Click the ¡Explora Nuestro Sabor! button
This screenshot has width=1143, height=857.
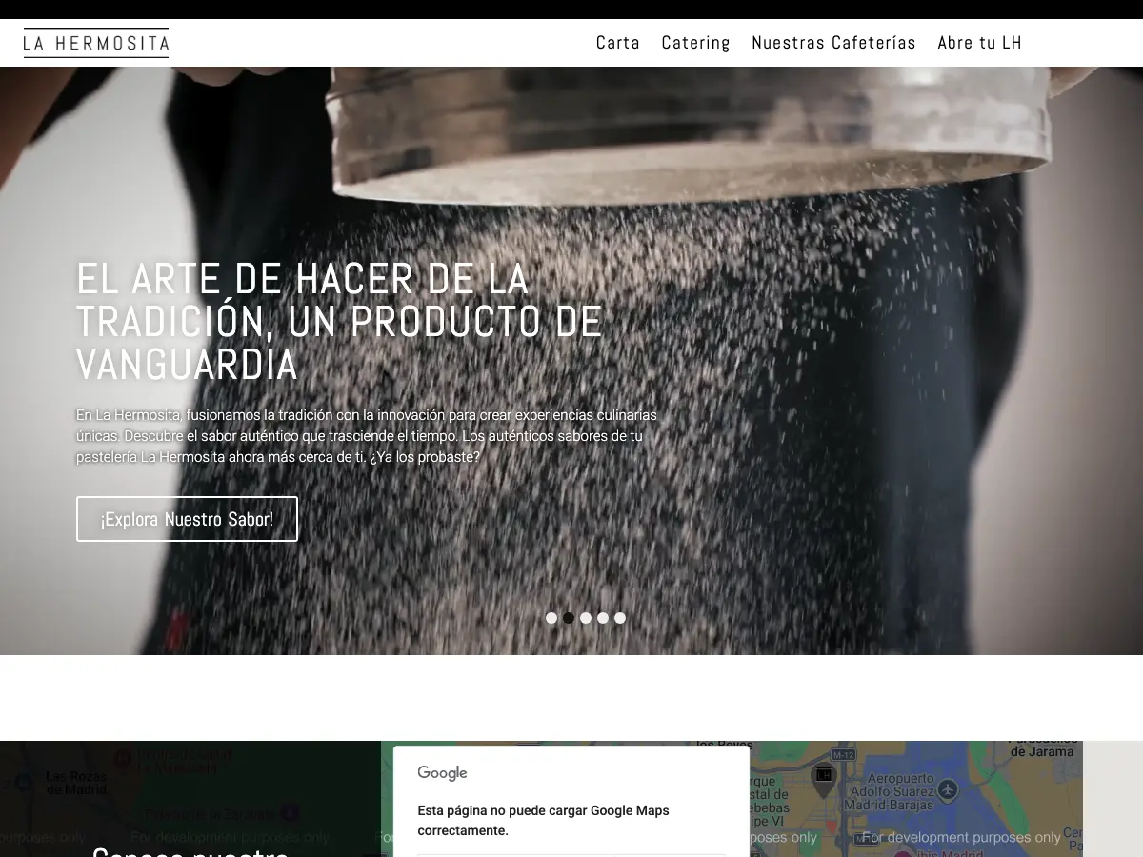click(x=187, y=519)
